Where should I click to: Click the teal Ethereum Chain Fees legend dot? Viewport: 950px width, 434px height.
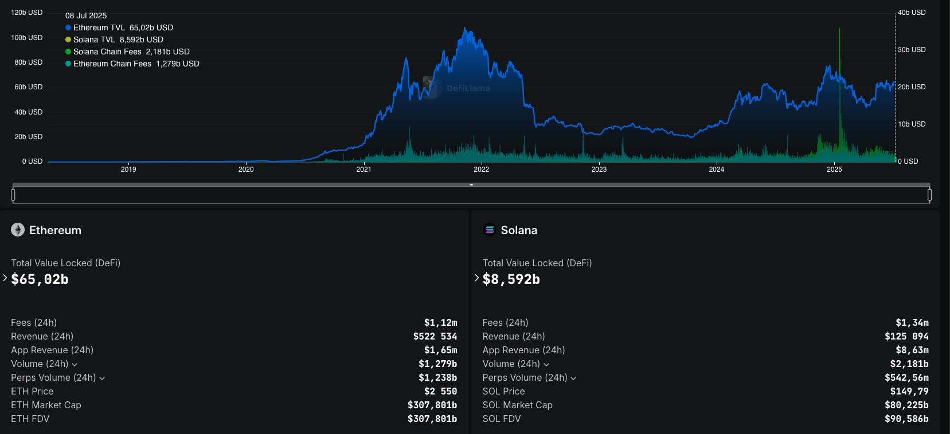tap(68, 64)
